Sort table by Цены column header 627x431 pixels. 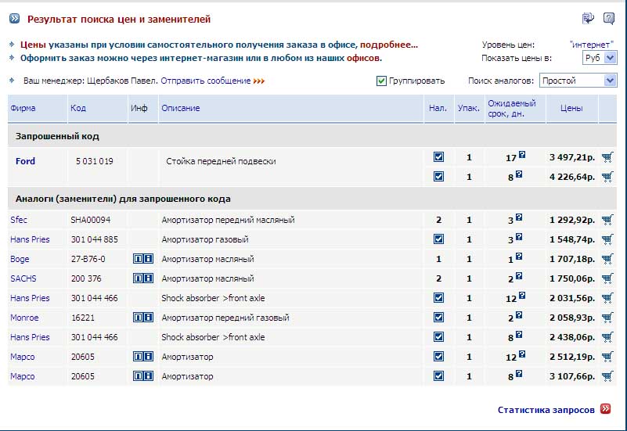571,108
